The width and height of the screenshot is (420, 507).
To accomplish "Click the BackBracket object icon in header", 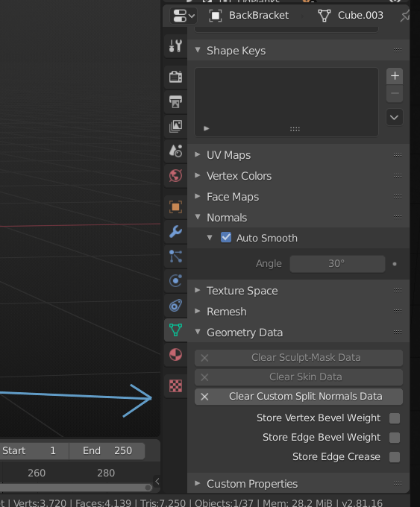I will point(216,16).
